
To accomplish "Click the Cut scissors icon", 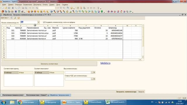I will tap(13, 8).
